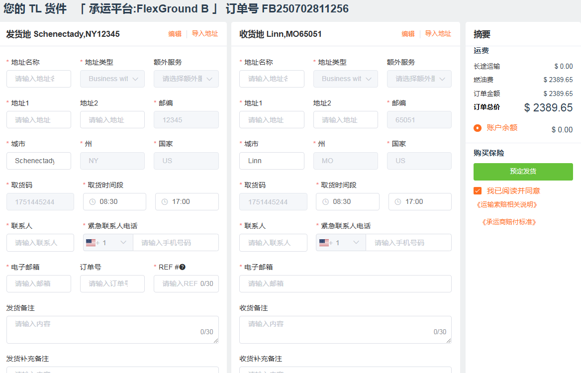The image size is (581, 373).
Task: Open destination 额外服务 dropdown
Action: pos(419,79)
